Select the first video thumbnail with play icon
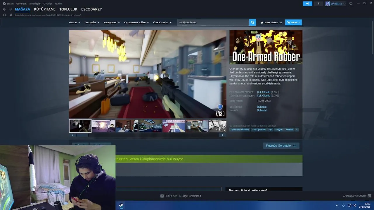The width and height of the screenshot is (374, 210). coord(80,126)
